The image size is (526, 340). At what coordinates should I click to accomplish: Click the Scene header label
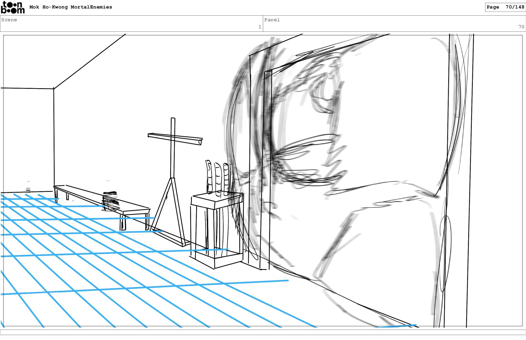[x=9, y=20]
